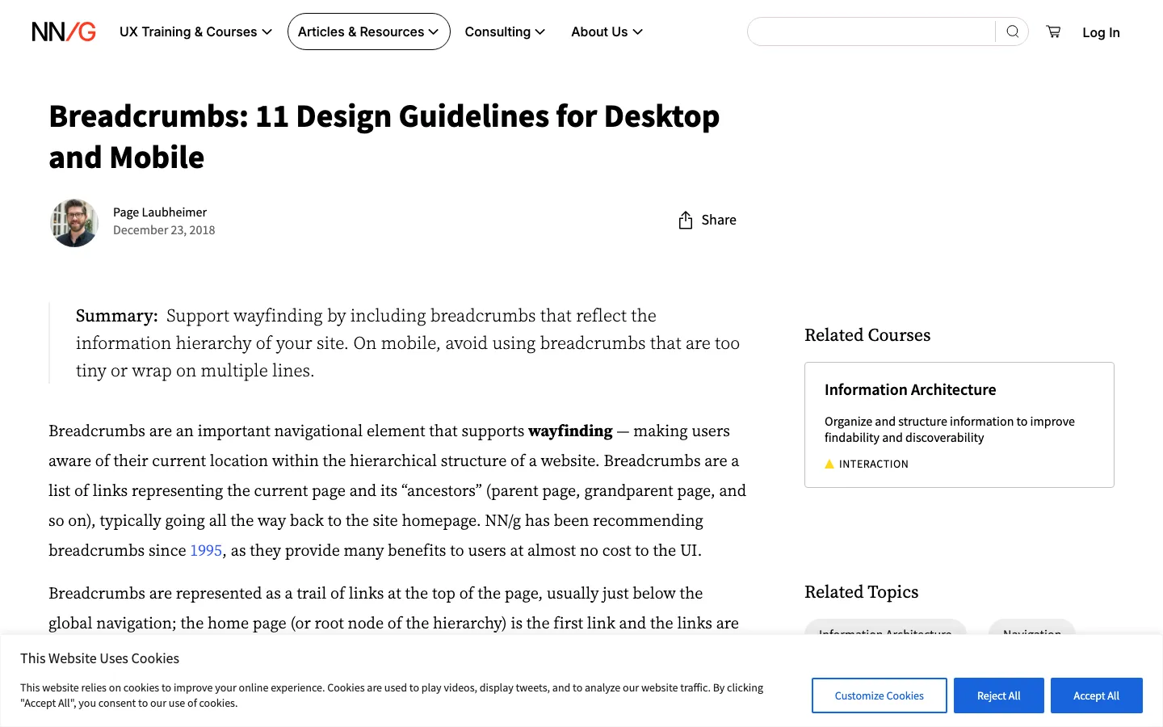Open the Information Architecture course card
This screenshot has height=727, width=1163.
[959, 425]
